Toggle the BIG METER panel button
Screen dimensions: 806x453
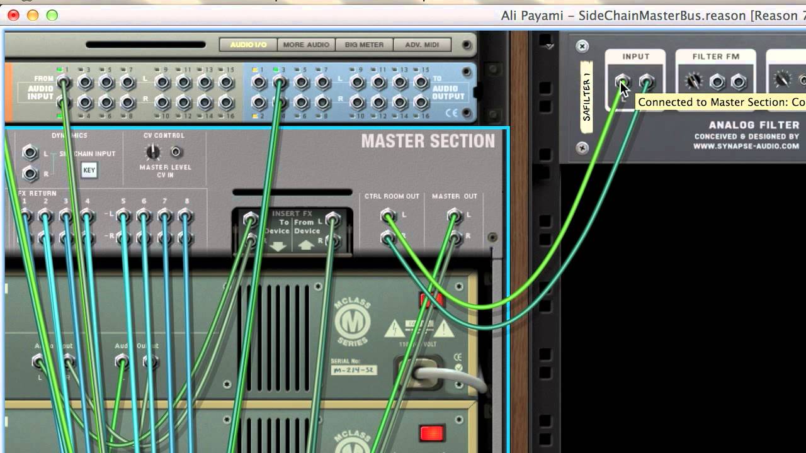tap(365, 45)
